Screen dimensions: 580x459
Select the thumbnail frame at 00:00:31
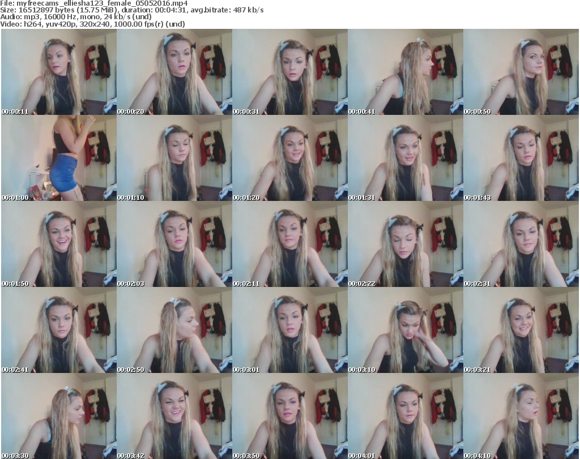click(290, 72)
